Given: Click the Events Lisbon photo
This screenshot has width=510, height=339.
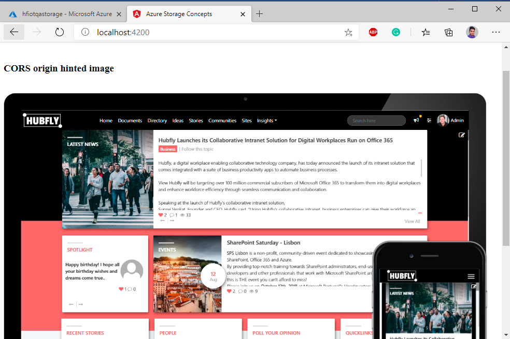Looking at the screenshot, I should point(187,274).
